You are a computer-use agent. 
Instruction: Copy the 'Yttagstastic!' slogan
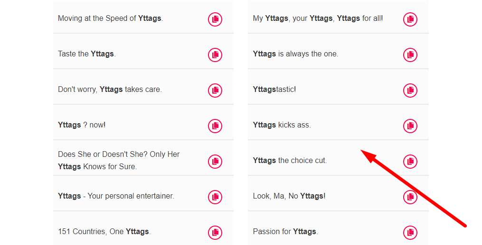click(x=410, y=91)
